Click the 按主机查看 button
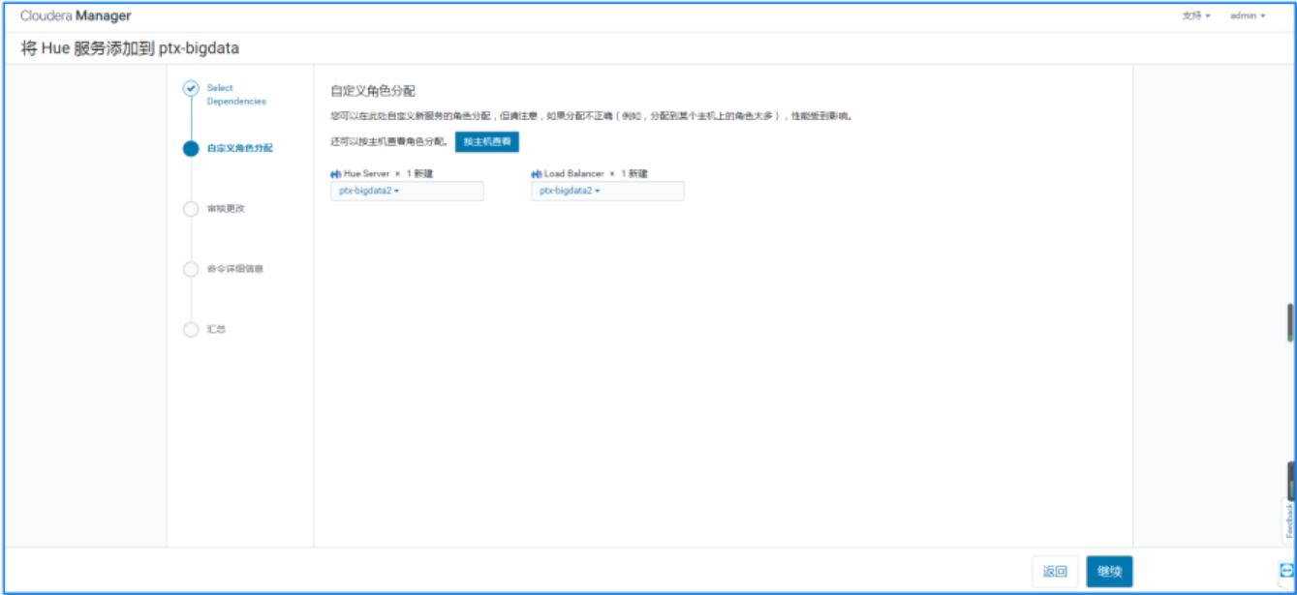 click(x=487, y=141)
